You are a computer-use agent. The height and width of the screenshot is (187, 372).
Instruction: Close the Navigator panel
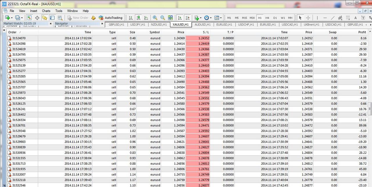tap(102, 24)
